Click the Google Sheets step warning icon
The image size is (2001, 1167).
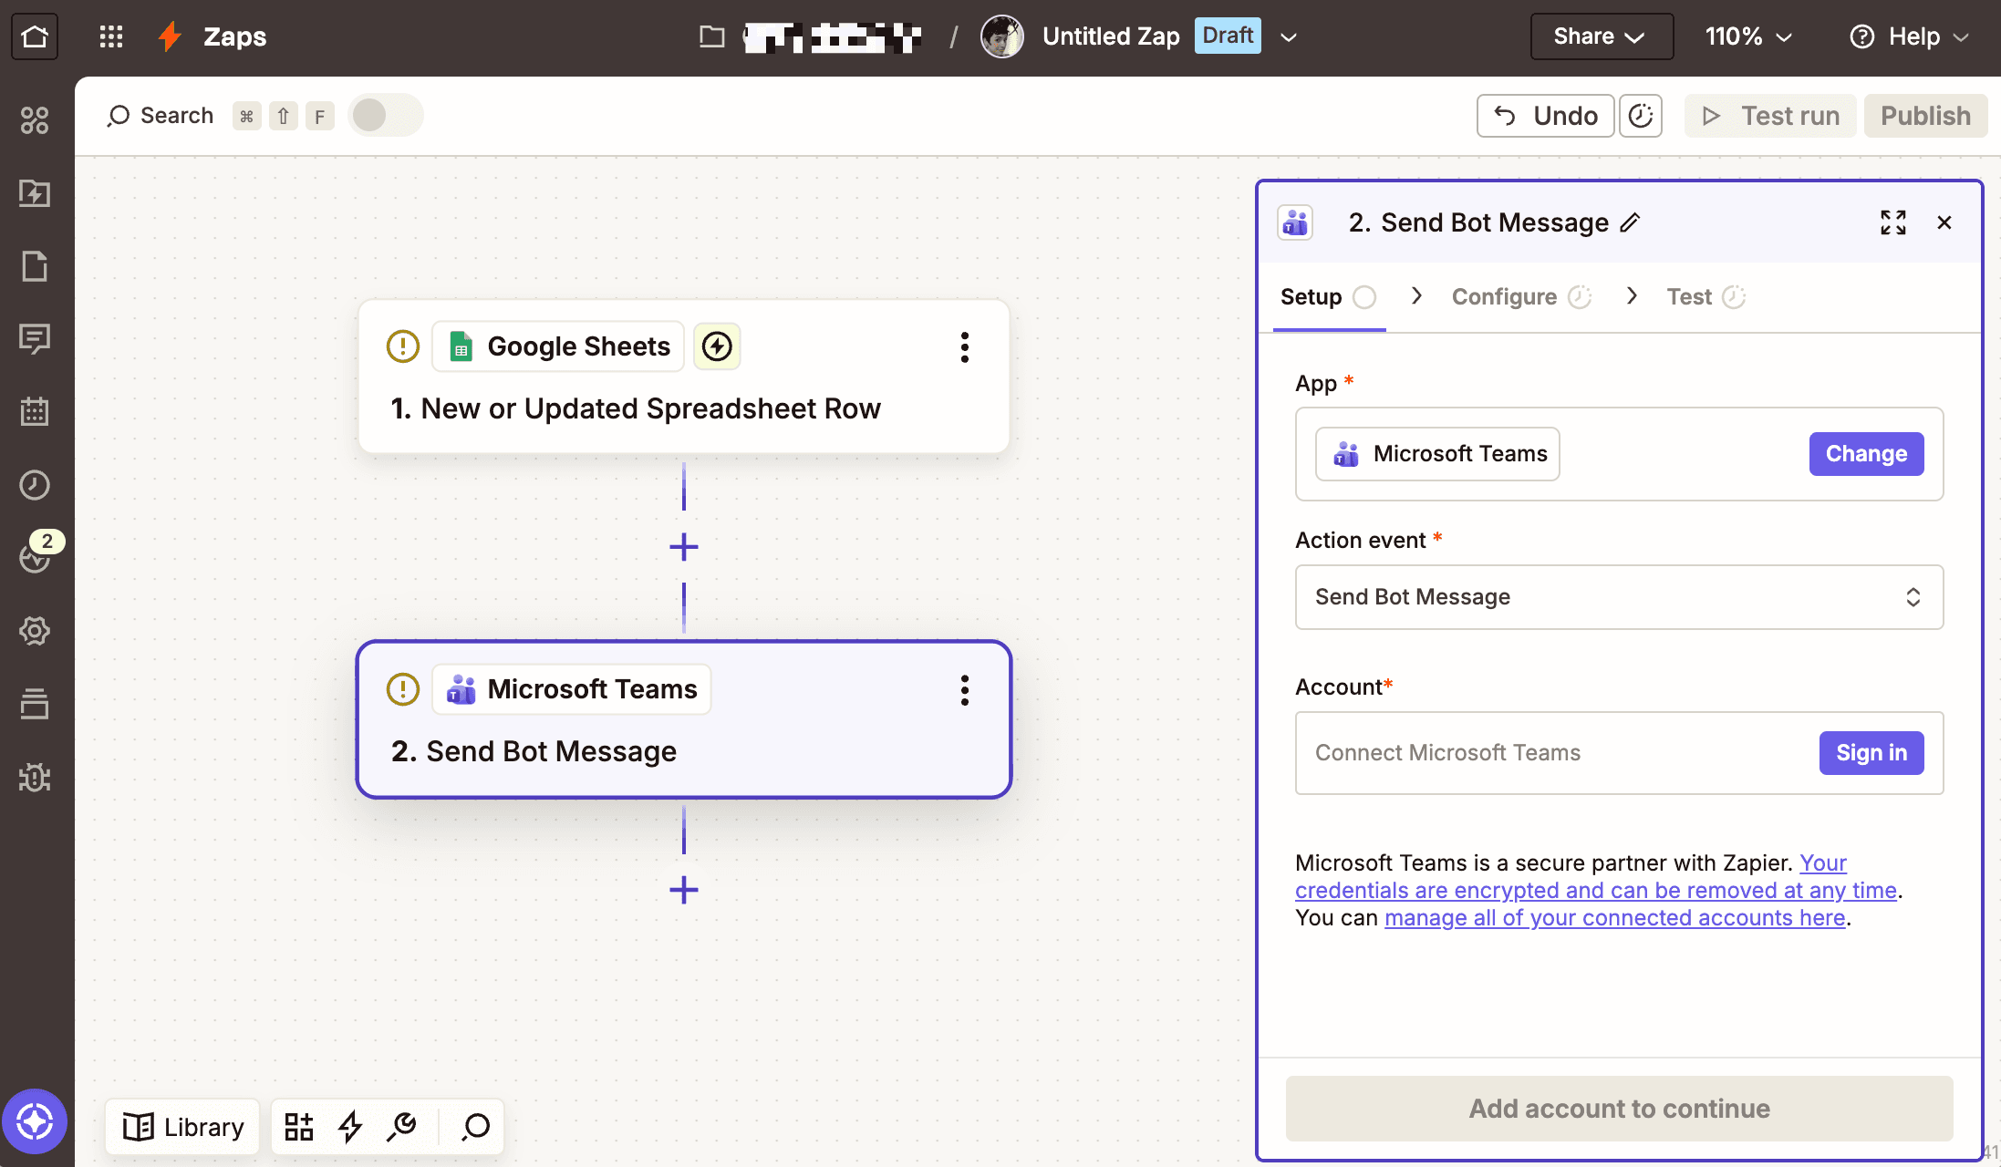pos(403,346)
